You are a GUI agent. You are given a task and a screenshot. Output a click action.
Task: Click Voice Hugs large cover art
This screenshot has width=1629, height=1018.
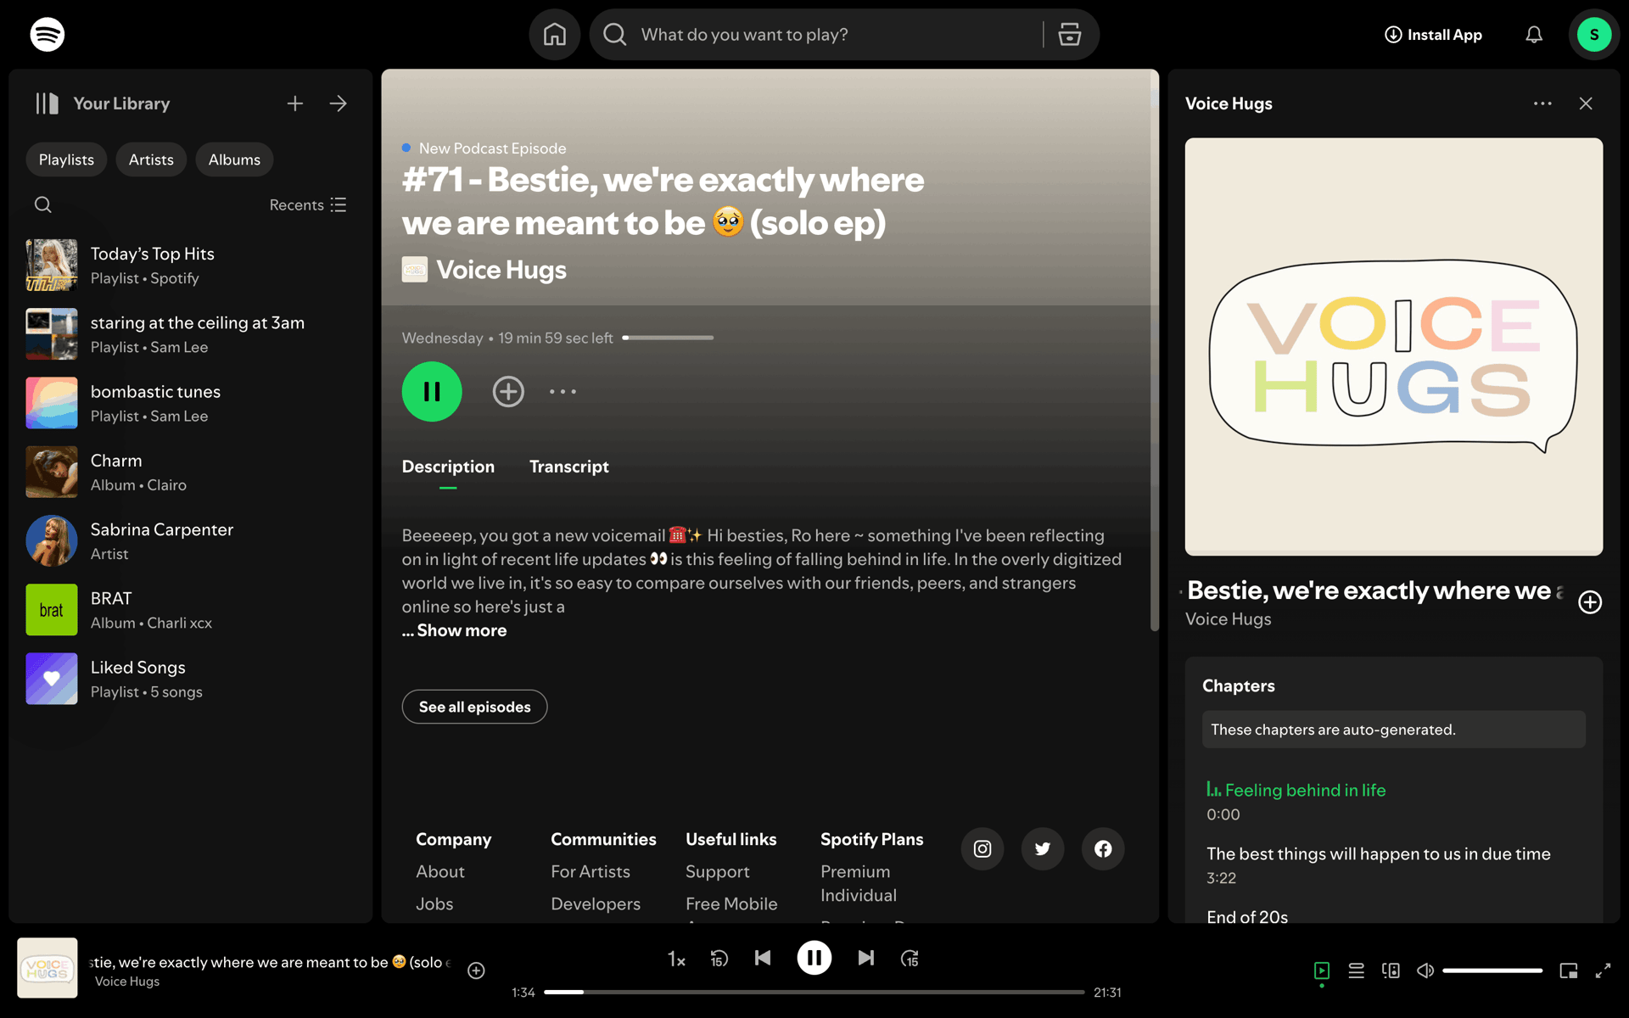click(x=1394, y=347)
